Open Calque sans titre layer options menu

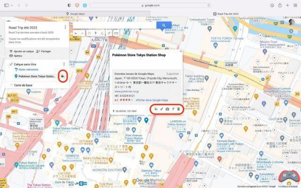tap(64, 64)
